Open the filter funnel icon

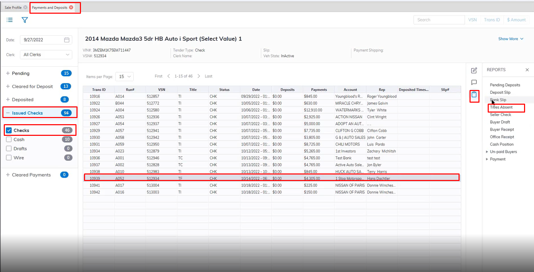(x=25, y=20)
